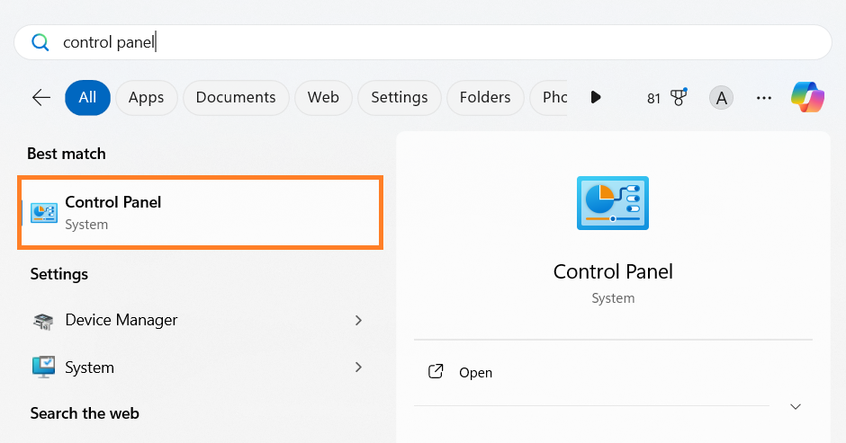Expand the System result chevron

pos(358,368)
